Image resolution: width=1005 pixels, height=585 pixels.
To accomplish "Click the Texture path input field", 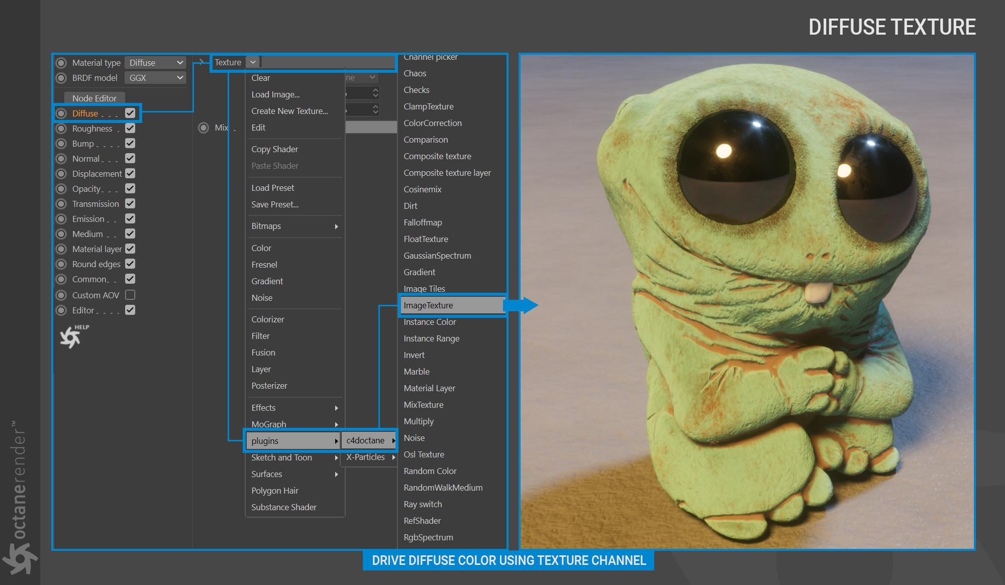I will pyautogui.click(x=328, y=62).
